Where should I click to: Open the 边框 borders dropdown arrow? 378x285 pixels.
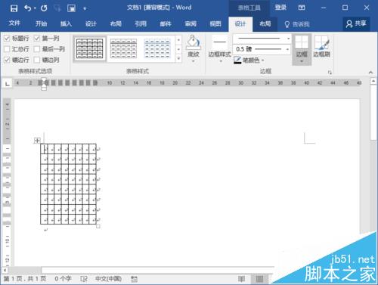302,61
